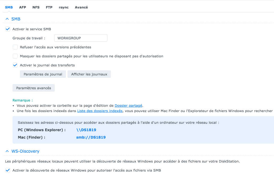Viewport: 274px width, 188px height.
Task: Collapse the SMB section chevron
Action: tap(7, 19)
